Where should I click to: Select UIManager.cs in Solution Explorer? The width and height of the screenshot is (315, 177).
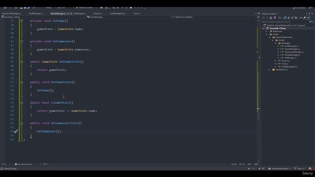click(x=290, y=58)
